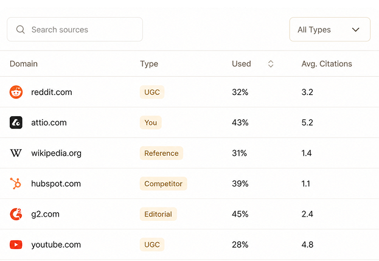The image size is (379, 261).
Task: Click the HubSpot sprocket icon
Action: pos(16,183)
